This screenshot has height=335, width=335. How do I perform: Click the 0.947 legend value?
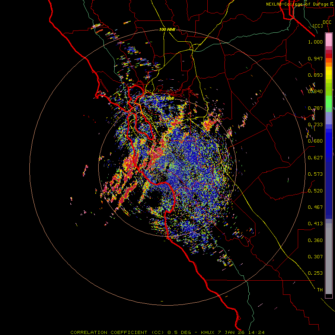pos(315,58)
